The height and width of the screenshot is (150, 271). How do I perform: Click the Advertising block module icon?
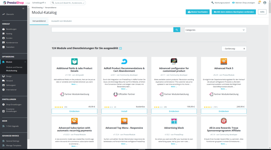point(174,121)
